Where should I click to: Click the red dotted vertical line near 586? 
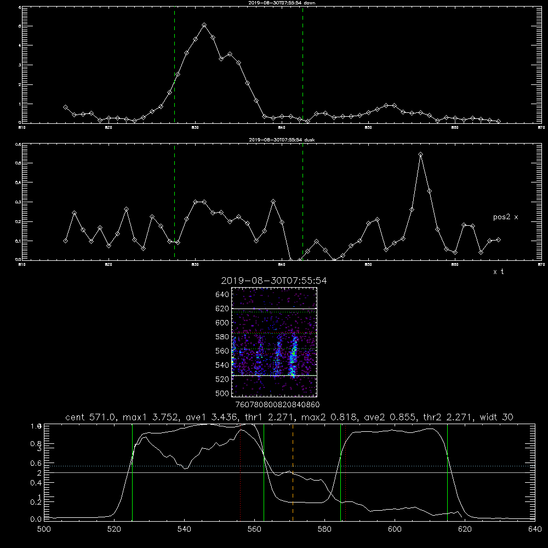pos(346,472)
